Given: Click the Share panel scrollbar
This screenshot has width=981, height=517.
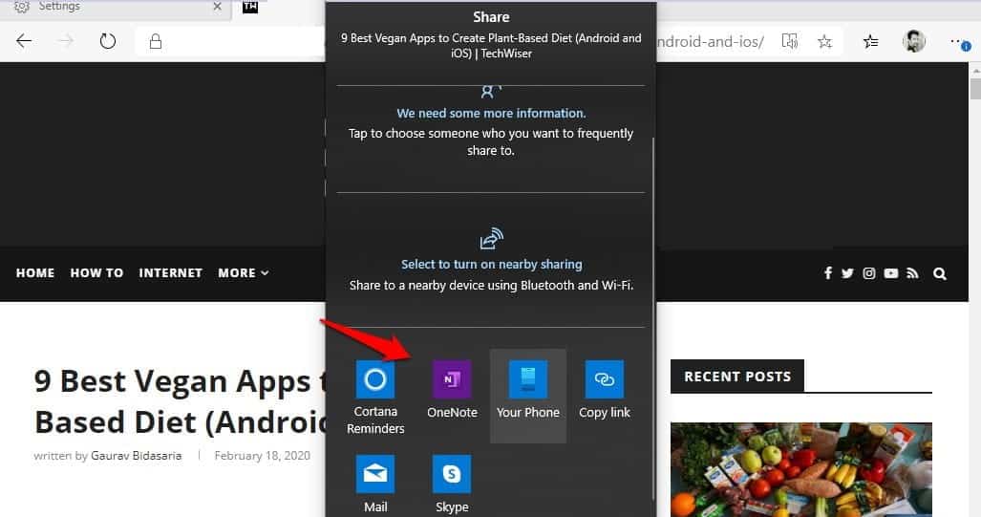Looking at the screenshot, I should (653, 318).
